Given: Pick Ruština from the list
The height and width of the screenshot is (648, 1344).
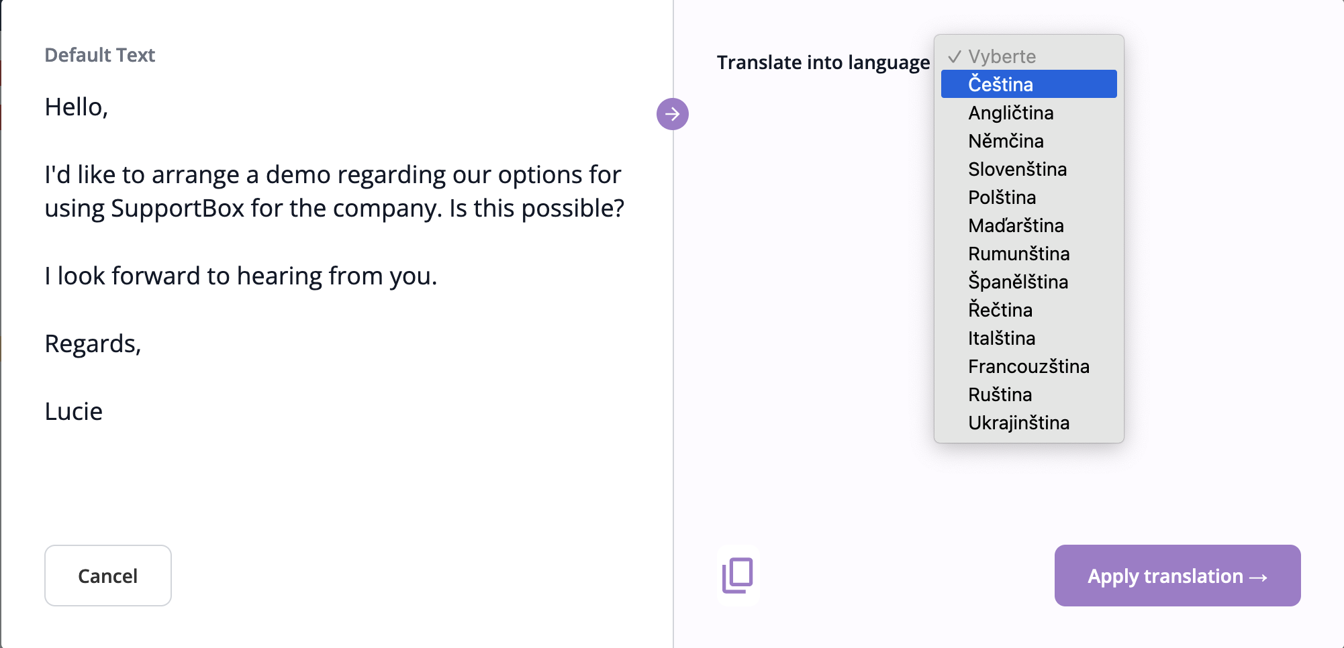Looking at the screenshot, I should [x=1000, y=394].
